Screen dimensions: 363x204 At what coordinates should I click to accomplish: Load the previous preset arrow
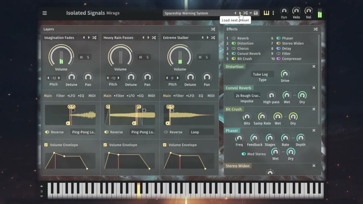click(x=235, y=13)
